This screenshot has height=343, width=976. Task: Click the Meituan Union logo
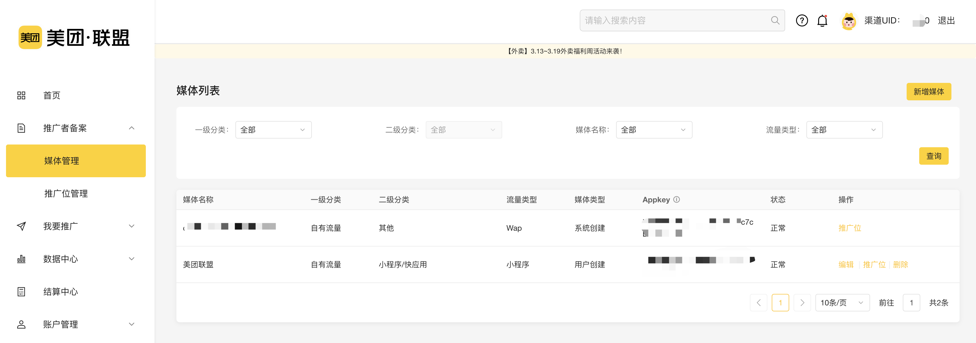pyautogui.click(x=74, y=37)
